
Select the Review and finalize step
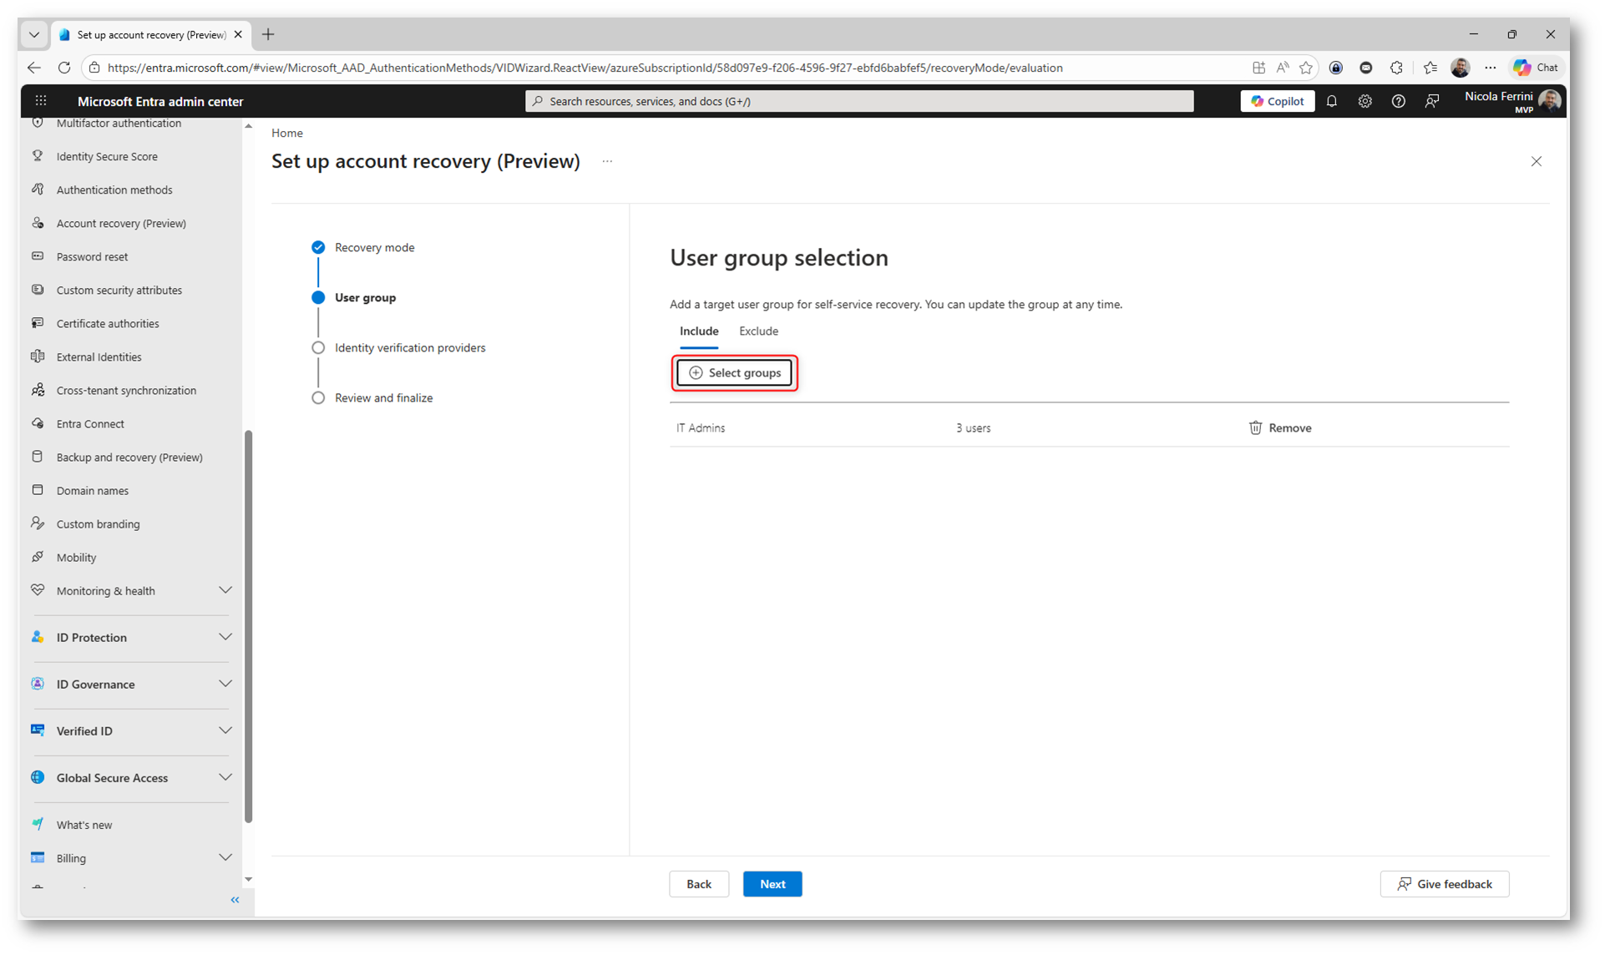(383, 397)
